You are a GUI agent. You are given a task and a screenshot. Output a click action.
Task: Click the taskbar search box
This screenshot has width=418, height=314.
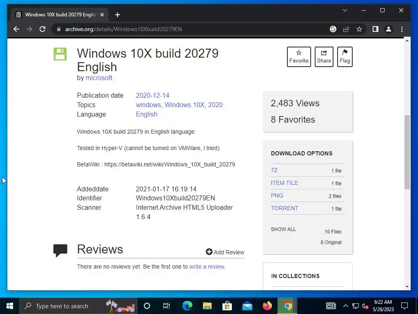pos(78,306)
